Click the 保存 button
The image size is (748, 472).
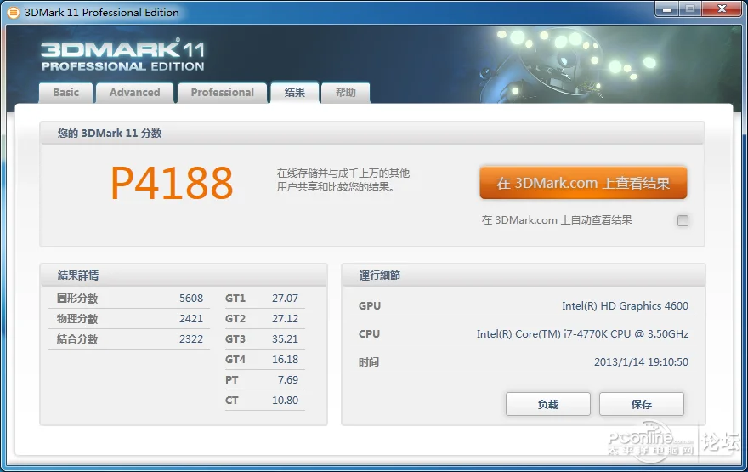(x=642, y=404)
